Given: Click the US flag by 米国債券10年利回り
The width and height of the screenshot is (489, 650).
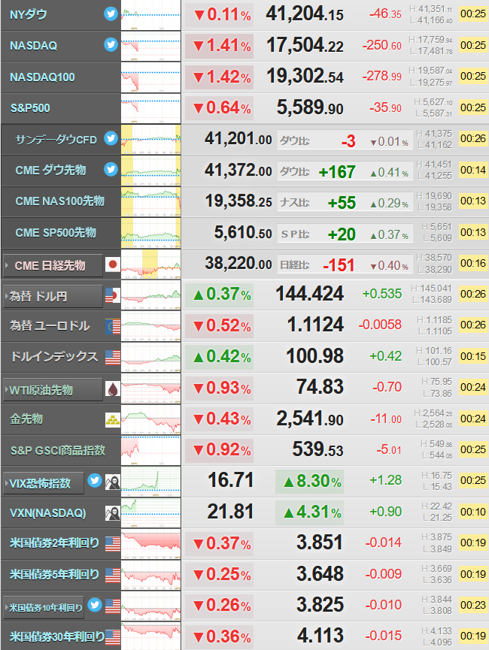Looking at the screenshot, I should click(113, 606).
